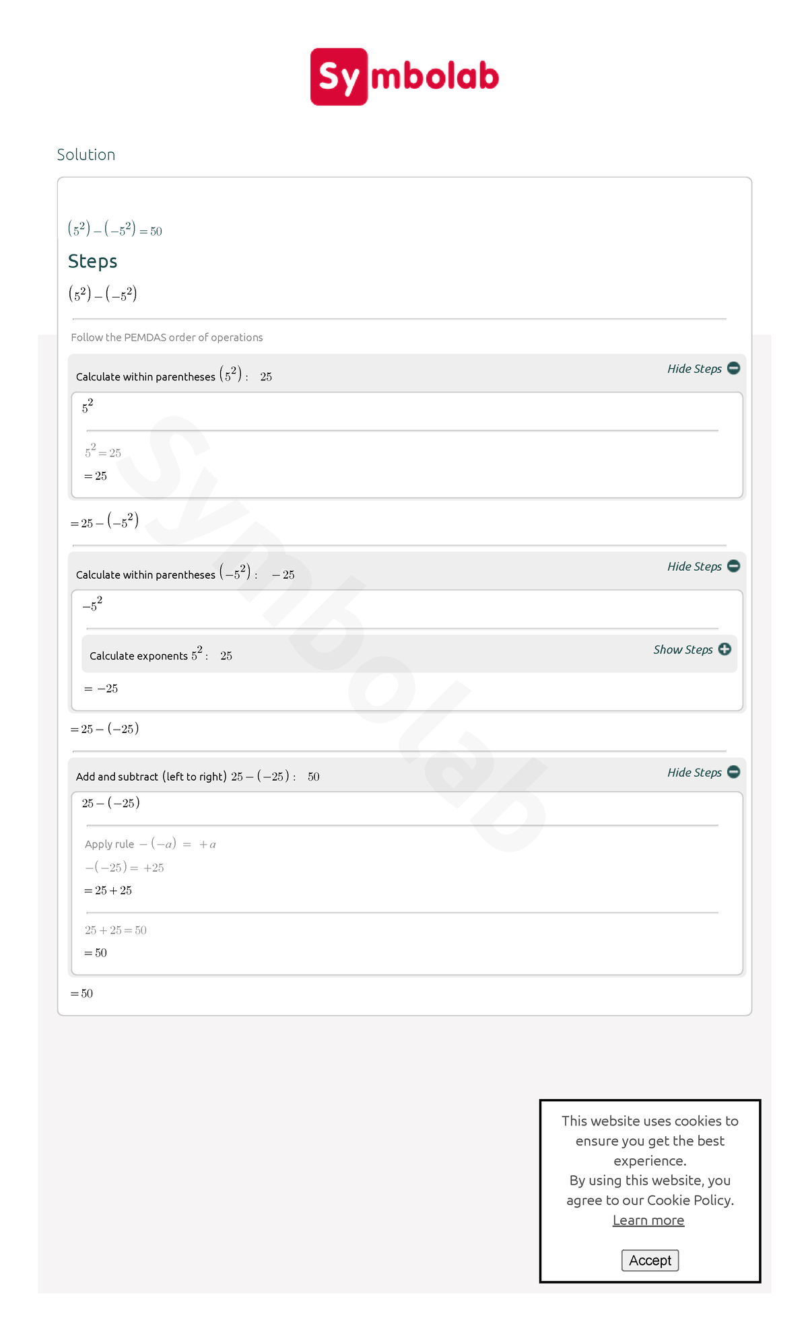The height and width of the screenshot is (1330, 808).
Task: Click the minus icon in Add and subtract section
Action: tap(733, 772)
